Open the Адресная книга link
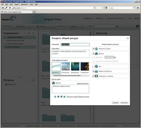This screenshot has width=141, height=128. [x=83, y=83]
